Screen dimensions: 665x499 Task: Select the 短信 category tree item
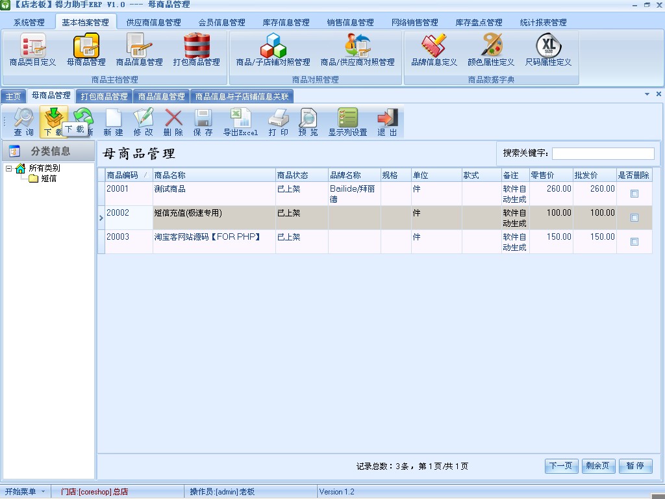[x=49, y=179]
